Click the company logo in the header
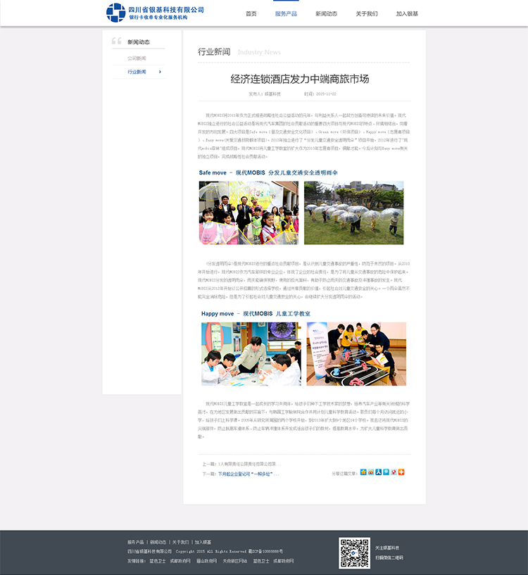This screenshot has width=528, height=575. coord(155,13)
